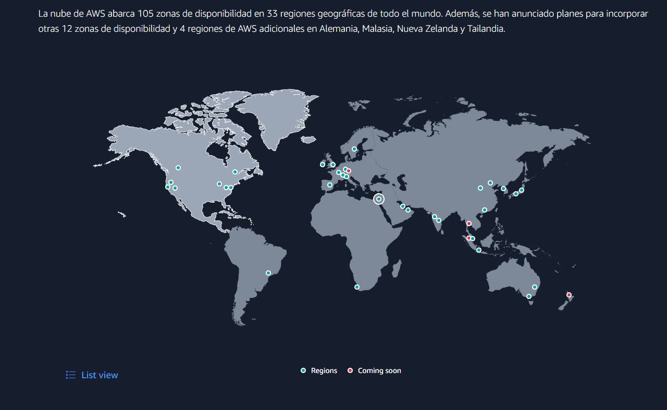Select the Milan region dot in Italy
Viewport: 667px width, 410px height.
click(347, 177)
